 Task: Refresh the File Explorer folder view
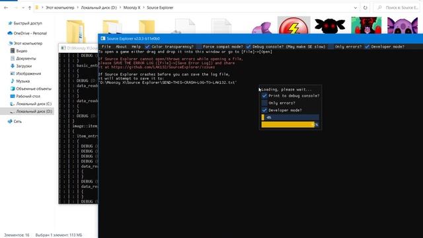(x=365, y=8)
